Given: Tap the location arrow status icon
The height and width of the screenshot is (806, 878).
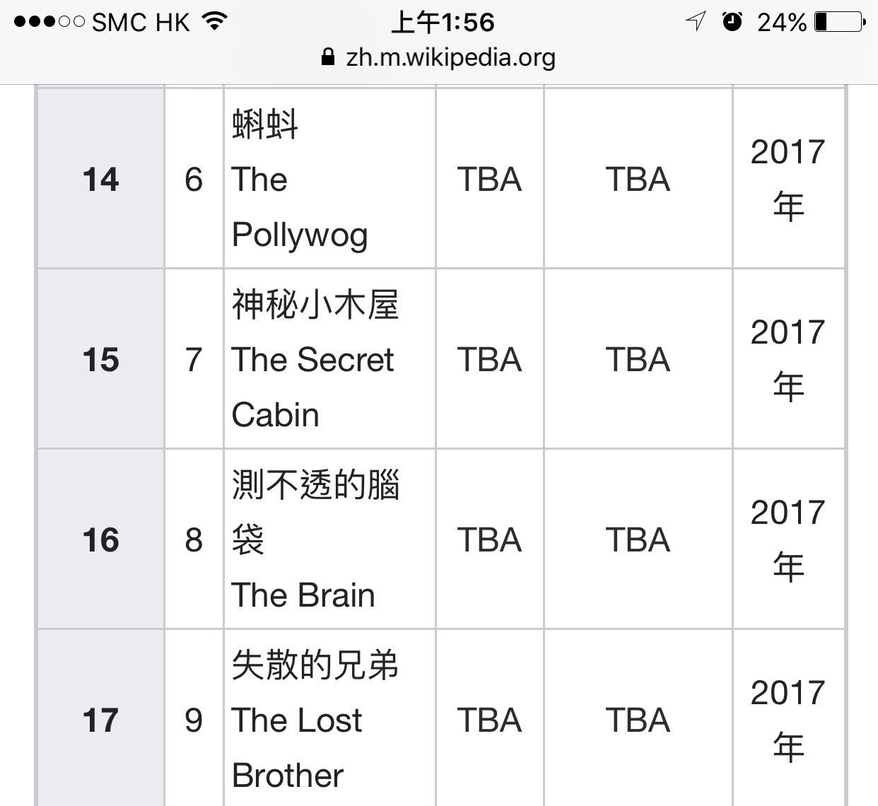Looking at the screenshot, I should [x=696, y=22].
